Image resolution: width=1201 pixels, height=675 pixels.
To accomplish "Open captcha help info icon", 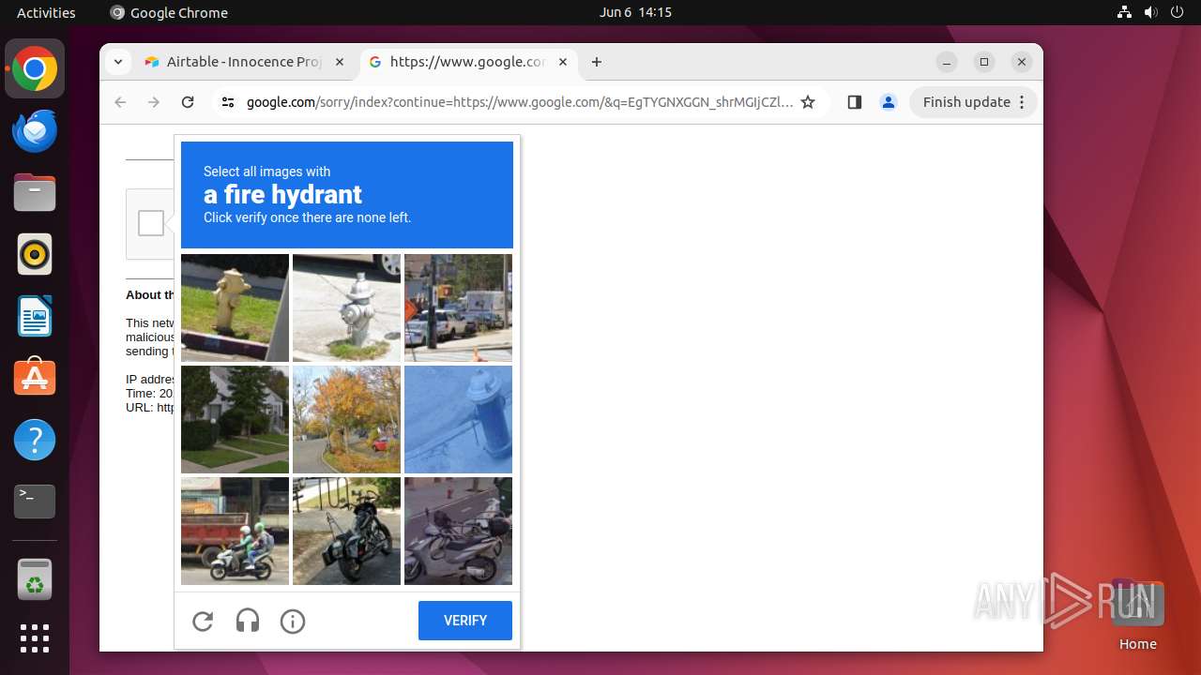I will 293,621.
